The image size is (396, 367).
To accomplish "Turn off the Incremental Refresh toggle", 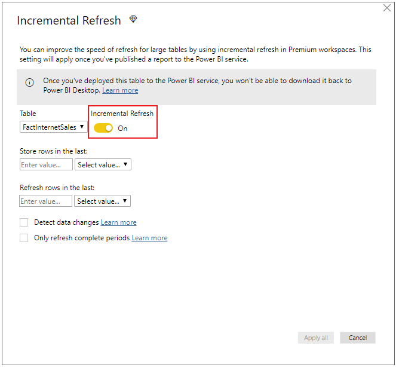I will click(x=103, y=128).
